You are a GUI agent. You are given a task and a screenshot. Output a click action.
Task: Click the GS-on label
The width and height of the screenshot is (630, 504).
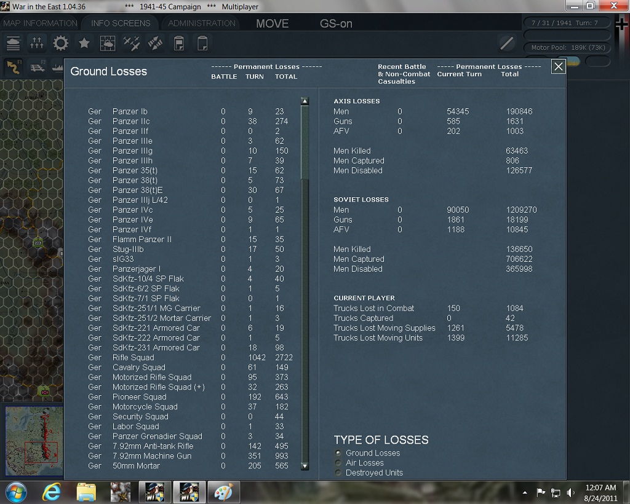(x=336, y=24)
